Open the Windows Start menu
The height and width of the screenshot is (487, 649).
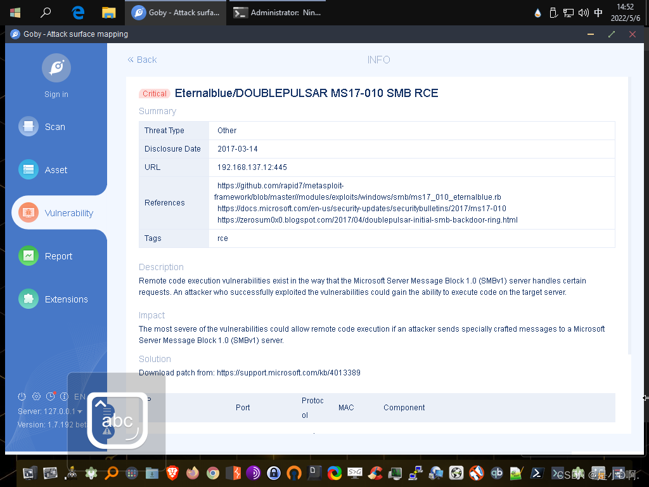coord(15,13)
